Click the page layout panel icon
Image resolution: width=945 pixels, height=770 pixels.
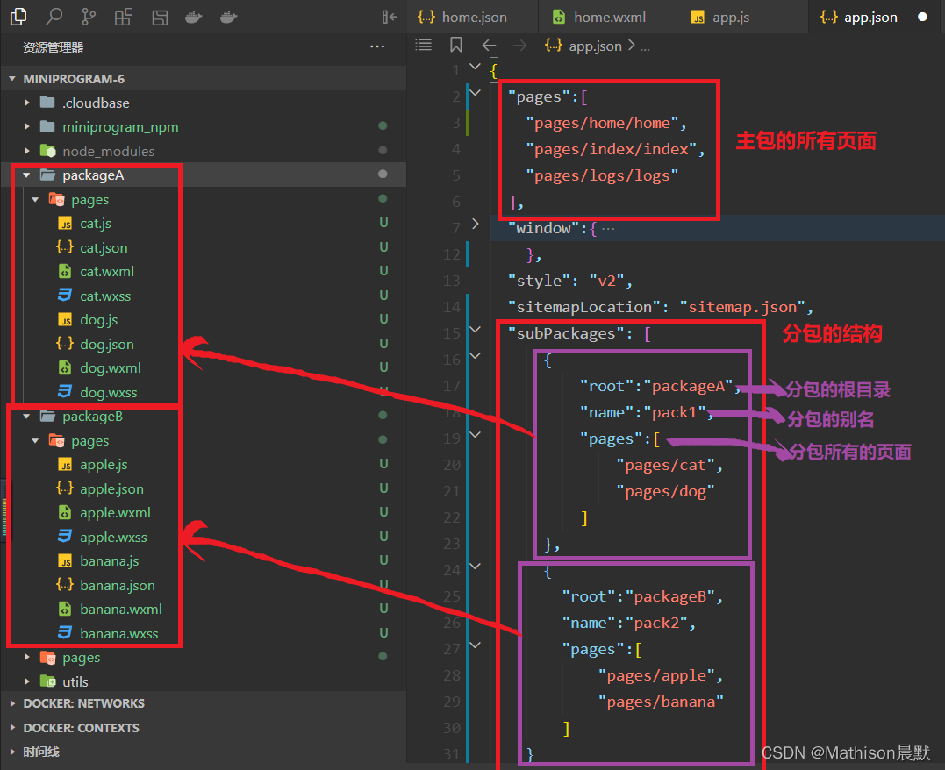click(160, 18)
